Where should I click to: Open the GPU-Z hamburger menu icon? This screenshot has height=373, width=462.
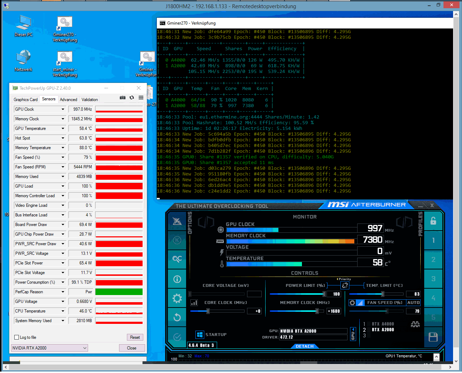[x=141, y=98]
